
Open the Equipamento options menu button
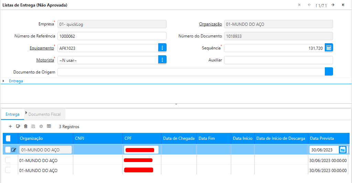coord(162,48)
